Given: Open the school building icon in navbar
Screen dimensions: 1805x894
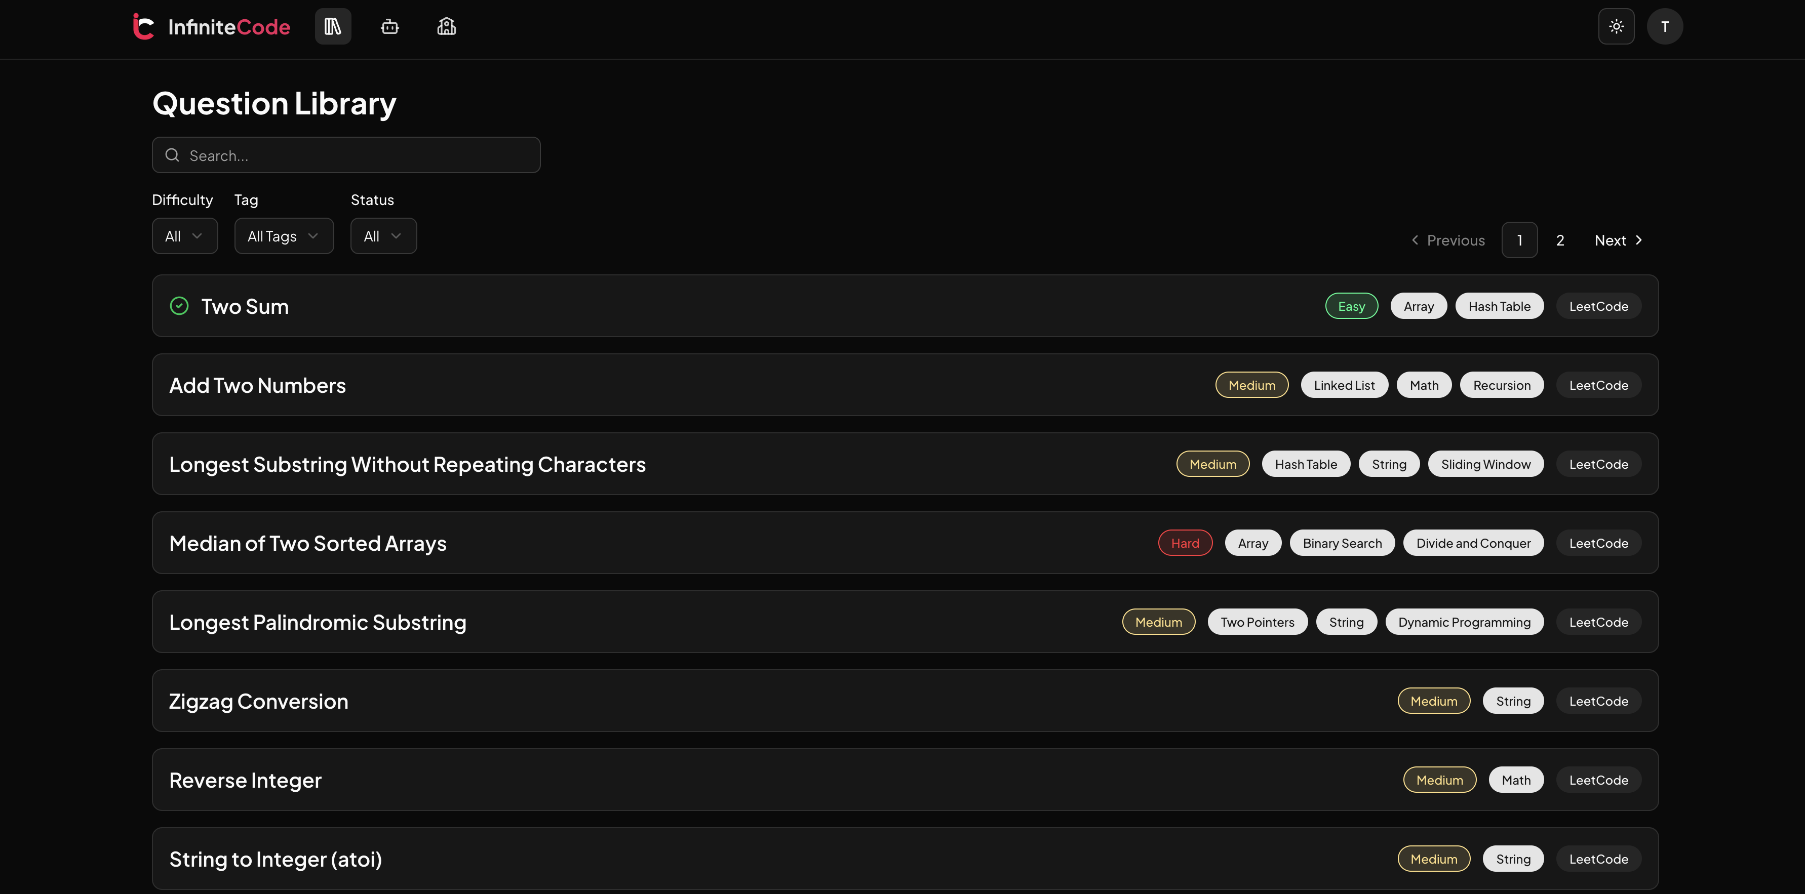Looking at the screenshot, I should pyautogui.click(x=446, y=27).
